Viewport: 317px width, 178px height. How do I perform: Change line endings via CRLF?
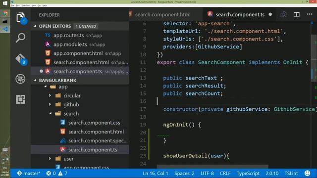click(225, 174)
